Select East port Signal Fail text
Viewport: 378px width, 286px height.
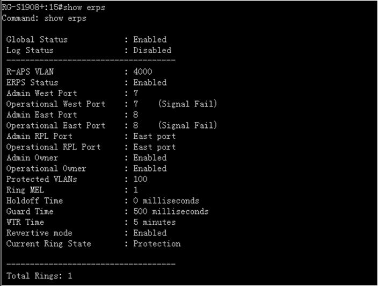[x=187, y=125]
